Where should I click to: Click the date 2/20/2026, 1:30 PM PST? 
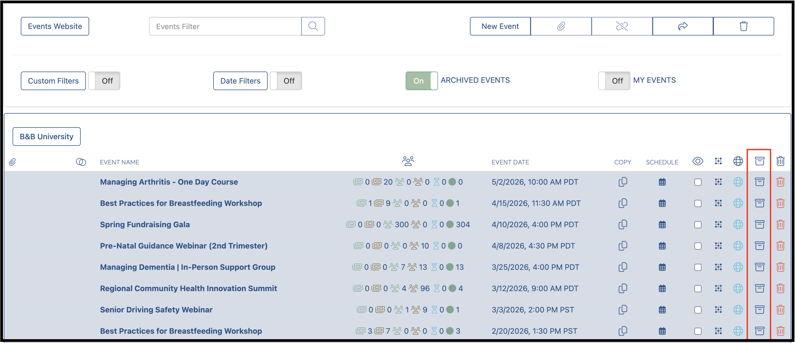[534, 331]
